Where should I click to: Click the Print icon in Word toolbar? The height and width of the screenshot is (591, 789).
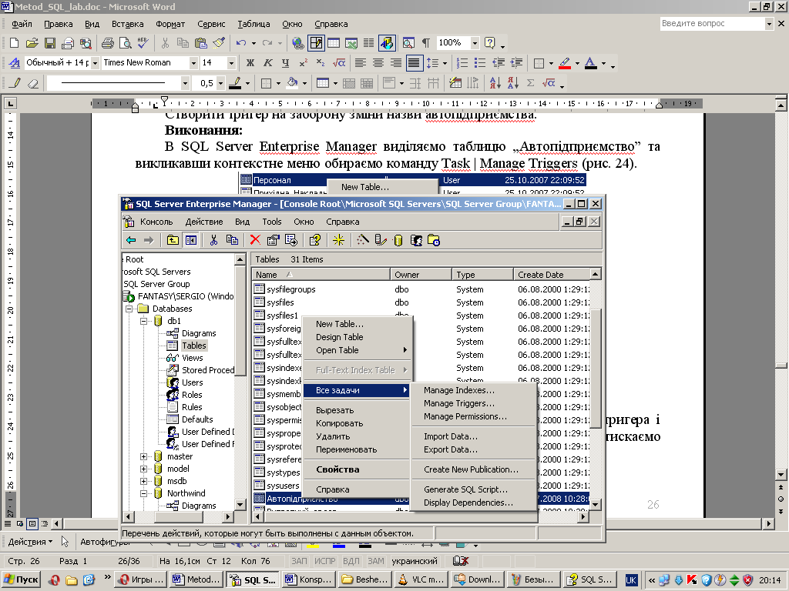coord(108,43)
